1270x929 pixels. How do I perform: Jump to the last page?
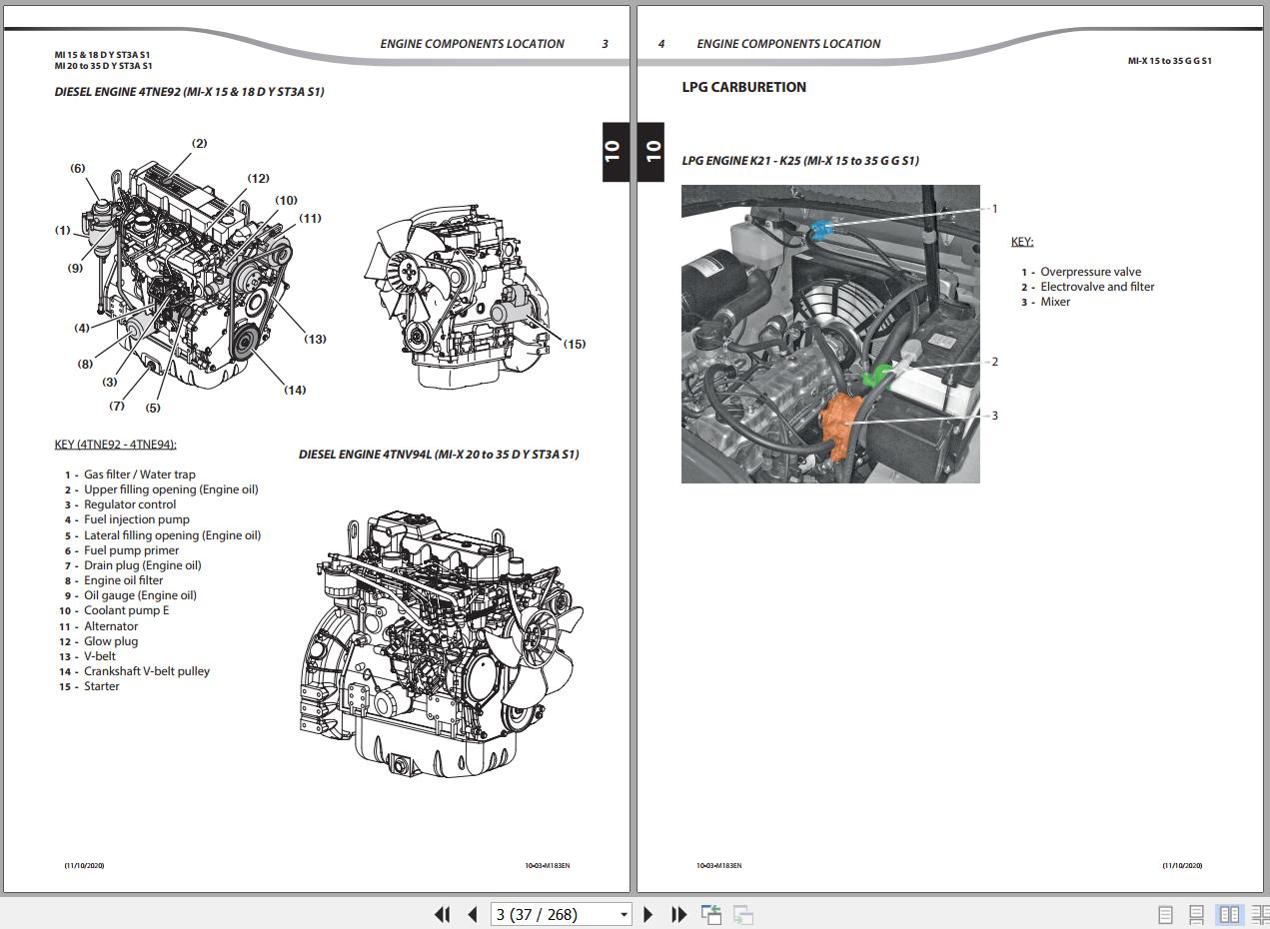coord(678,914)
